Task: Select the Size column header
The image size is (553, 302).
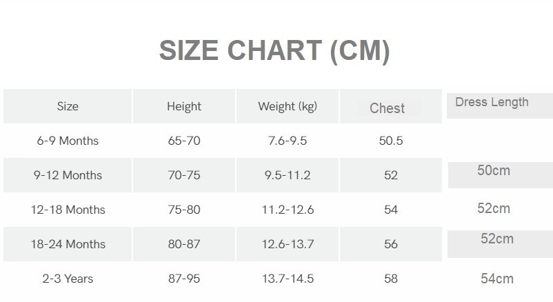Action: click(x=68, y=106)
